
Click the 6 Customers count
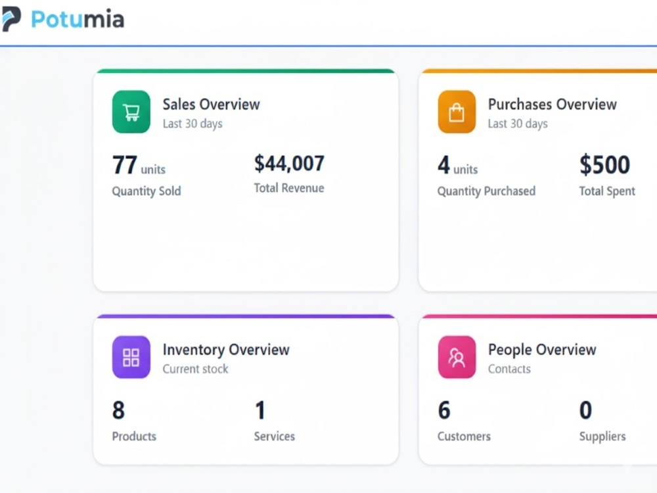click(444, 410)
